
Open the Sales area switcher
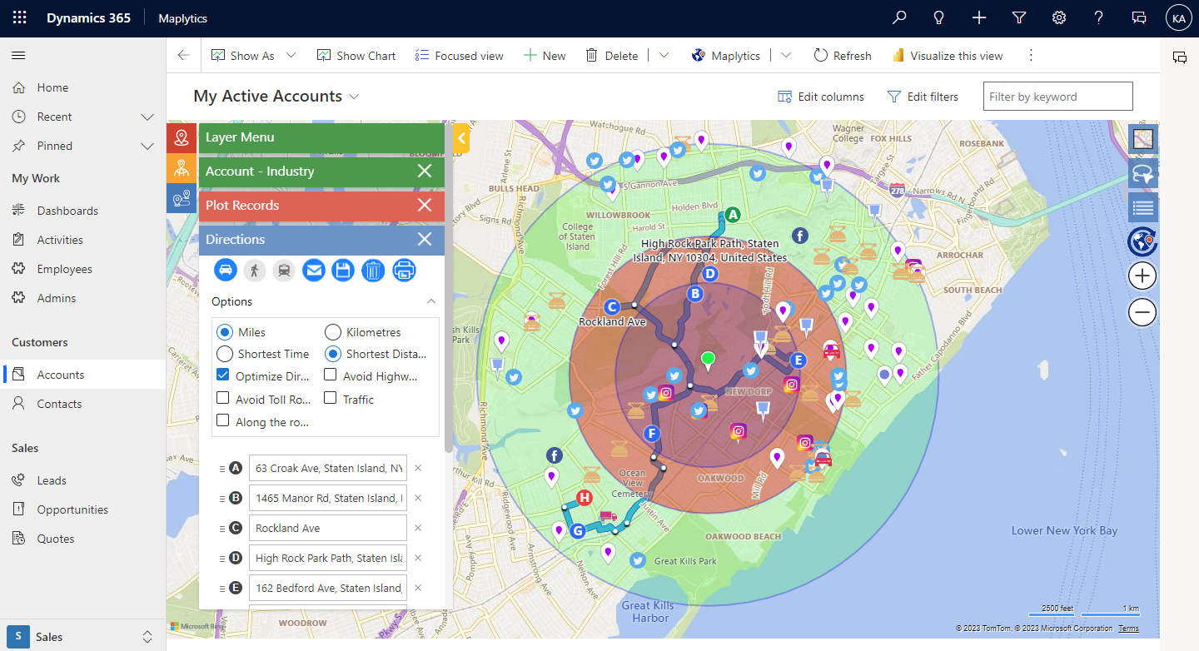pos(83,637)
